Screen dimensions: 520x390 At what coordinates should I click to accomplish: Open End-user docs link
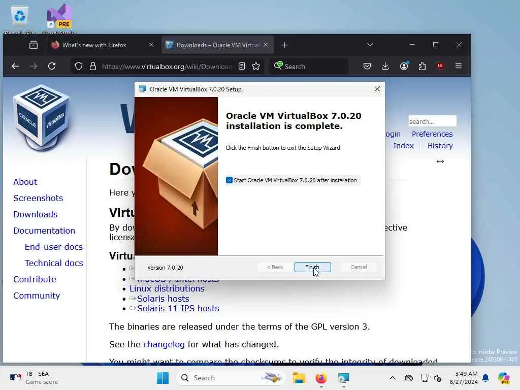[x=54, y=247]
